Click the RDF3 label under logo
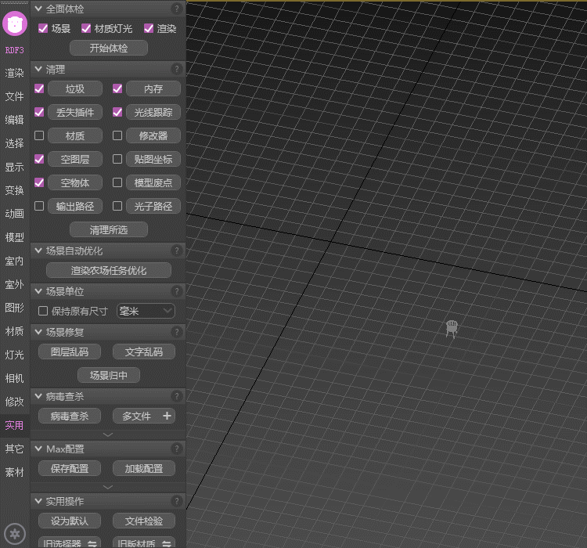Viewport: 587px width, 548px height. point(15,50)
